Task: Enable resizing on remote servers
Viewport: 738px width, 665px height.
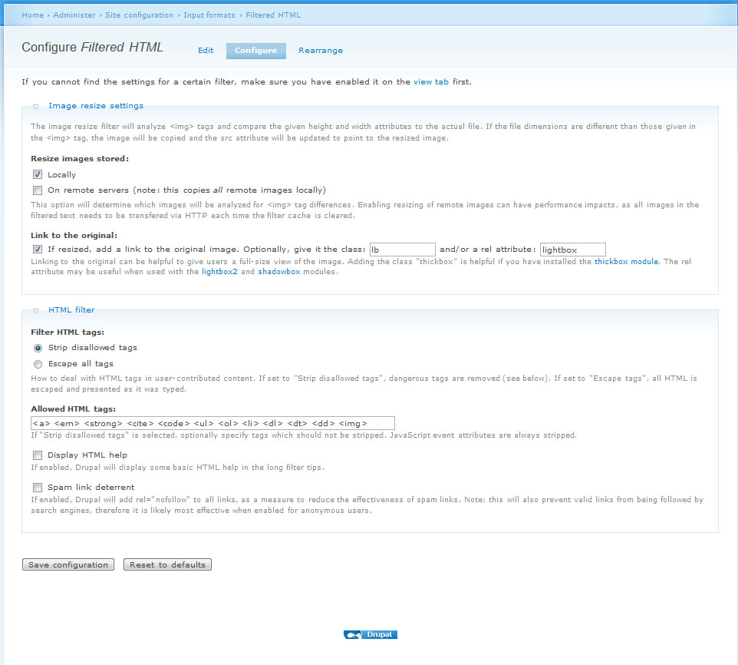Action: [38, 190]
